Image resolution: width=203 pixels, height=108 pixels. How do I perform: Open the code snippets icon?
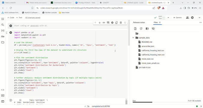[x=3, y=90]
